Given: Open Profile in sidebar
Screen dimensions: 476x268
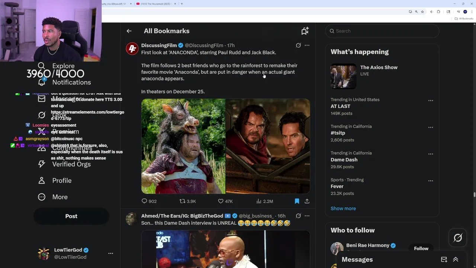Looking at the screenshot, I should tap(55, 181).
